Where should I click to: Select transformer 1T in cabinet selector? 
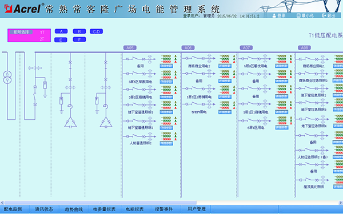(42, 33)
